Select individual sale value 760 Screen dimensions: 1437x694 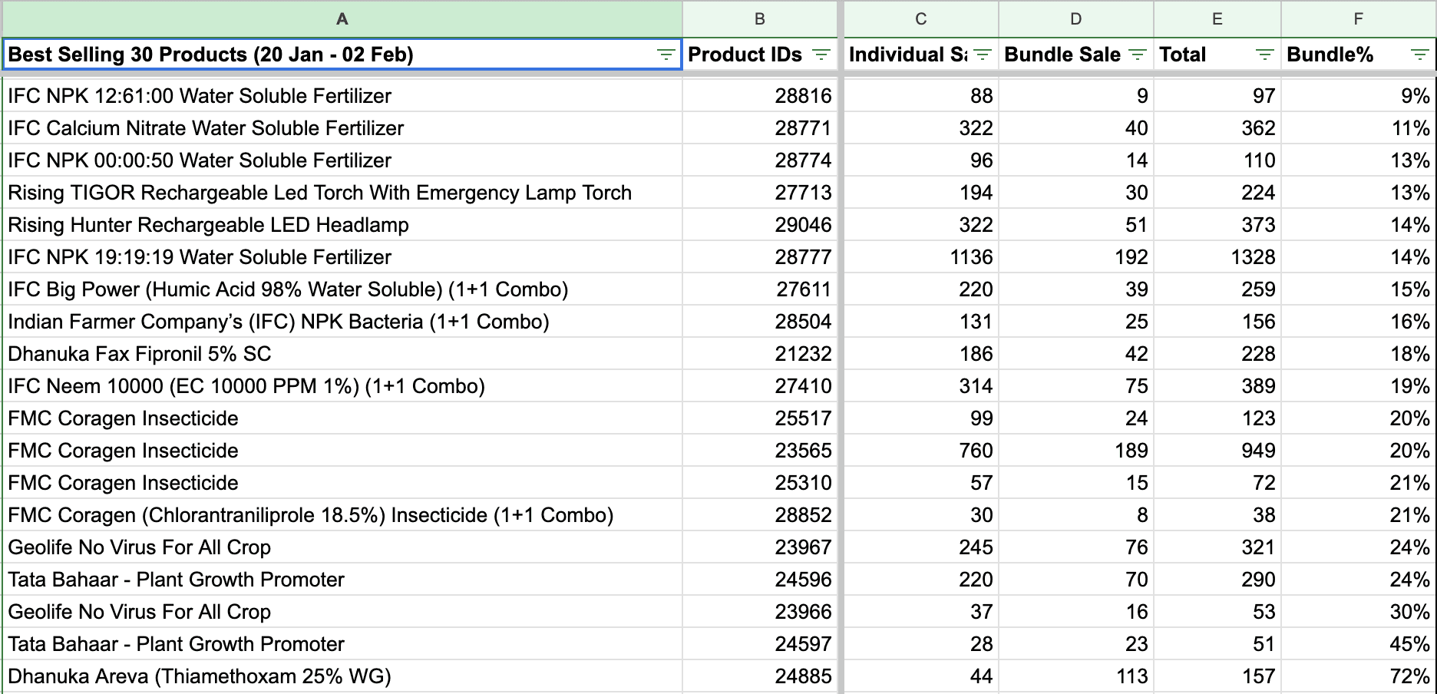921,451
